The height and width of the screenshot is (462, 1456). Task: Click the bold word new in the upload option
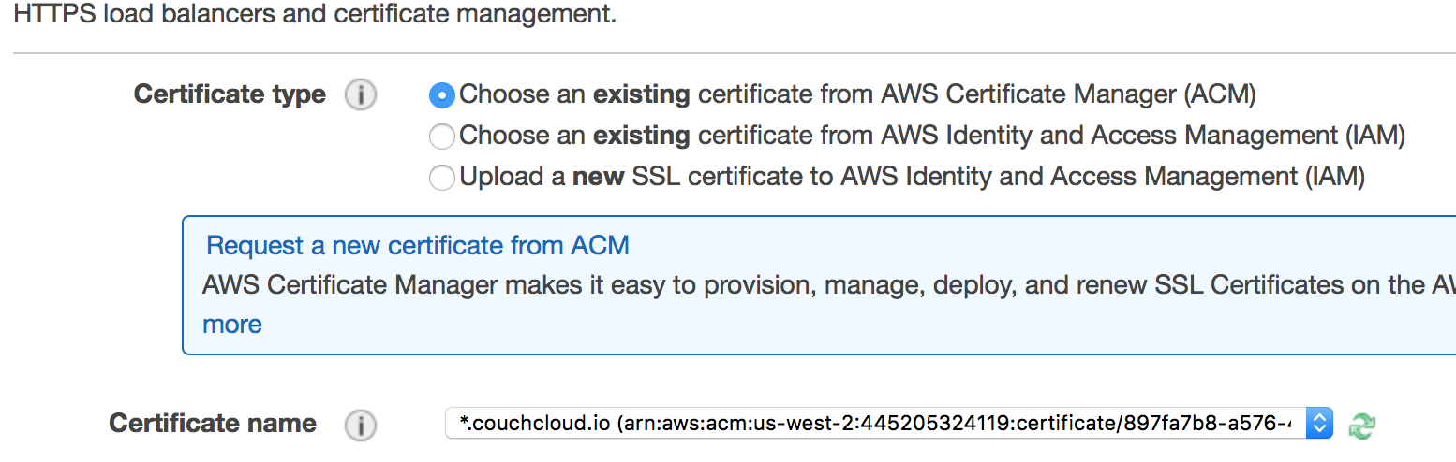(x=599, y=177)
